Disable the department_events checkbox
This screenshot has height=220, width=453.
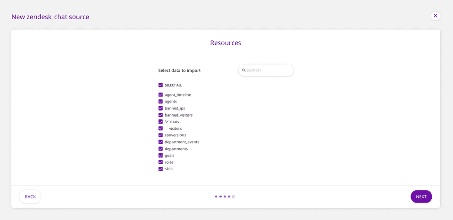(x=160, y=142)
